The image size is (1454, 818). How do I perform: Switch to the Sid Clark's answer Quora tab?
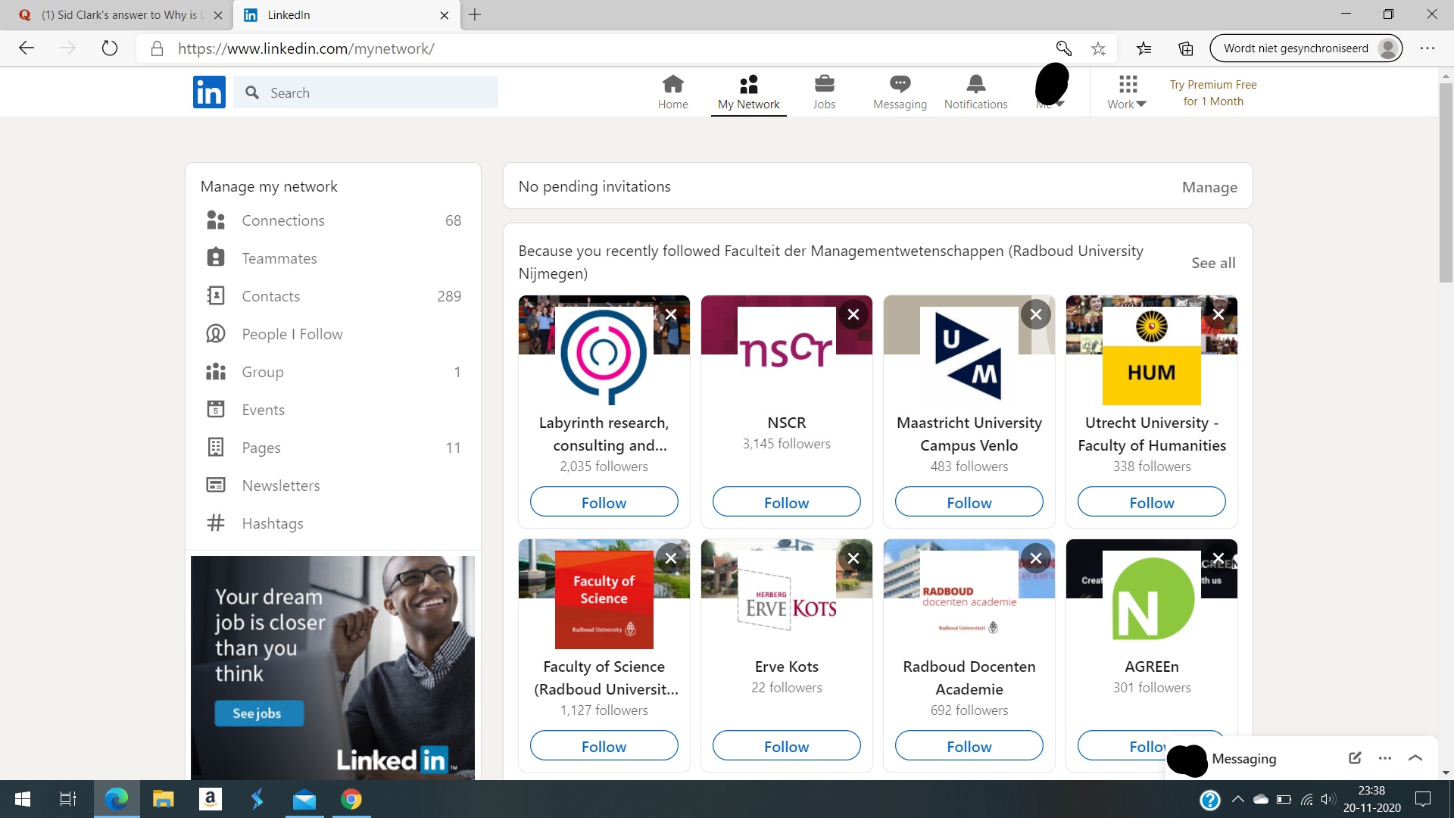121,15
